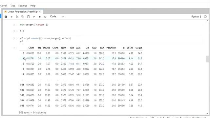Click the RAD column header
Viewport: 210px width, 118px height.
94,48
